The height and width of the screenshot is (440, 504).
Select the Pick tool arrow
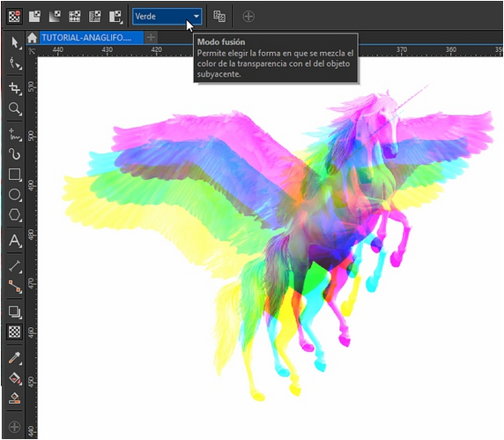point(15,42)
